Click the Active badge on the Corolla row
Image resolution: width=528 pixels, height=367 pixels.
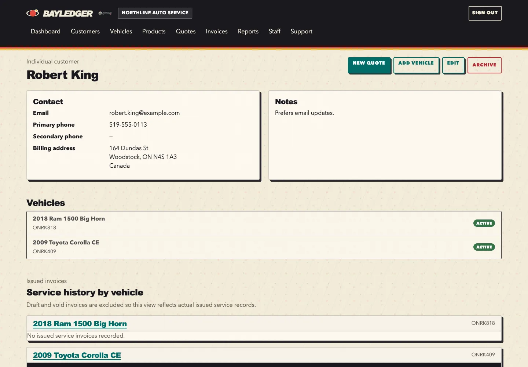tap(484, 247)
